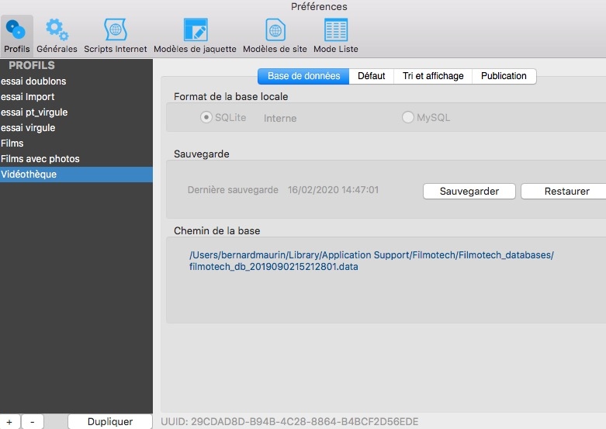Add a new profile with plus button
The width and height of the screenshot is (606, 429).
pos(9,422)
